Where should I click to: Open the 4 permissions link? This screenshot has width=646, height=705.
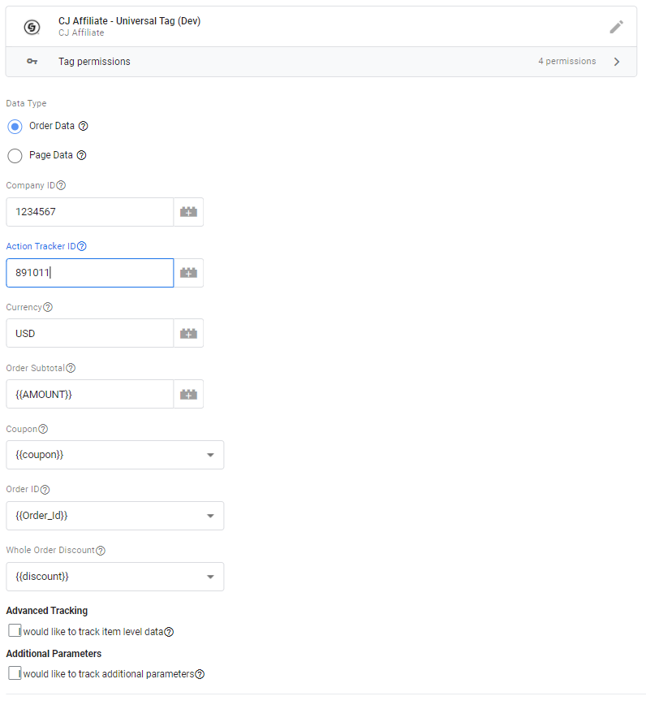pos(567,61)
